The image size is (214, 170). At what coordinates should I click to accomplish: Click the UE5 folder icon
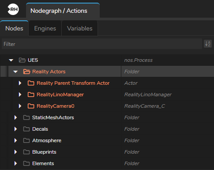coord(22,60)
